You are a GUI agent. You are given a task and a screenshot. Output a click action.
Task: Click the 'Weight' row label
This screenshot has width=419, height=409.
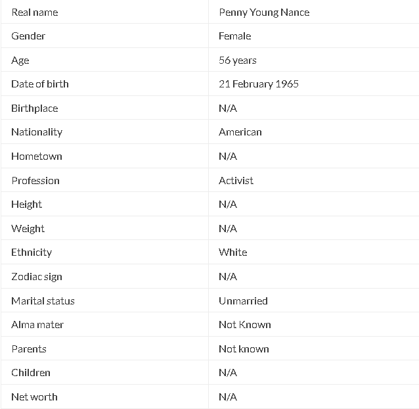click(28, 229)
